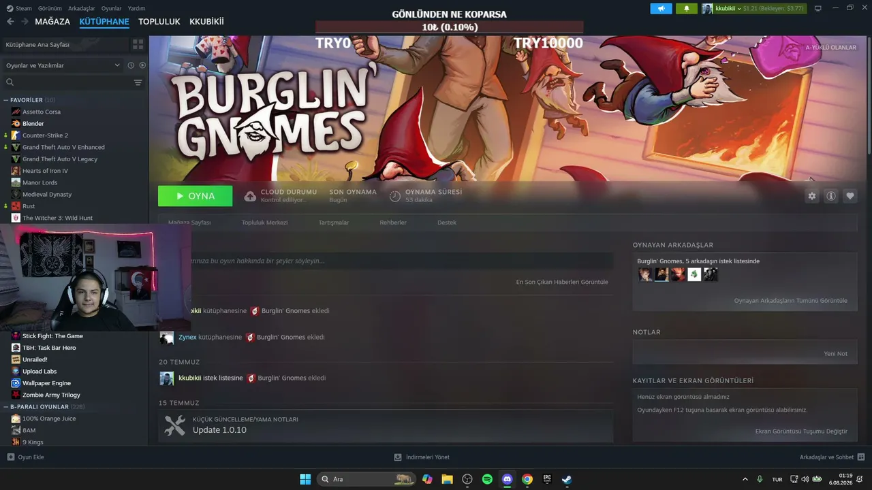This screenshot has height=490, width=872.
Task: Switch to Big Picture mode monitor icon
Action: (818, 8)
